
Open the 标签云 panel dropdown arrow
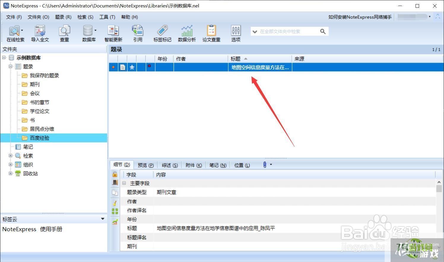click(x=103, y=219)
